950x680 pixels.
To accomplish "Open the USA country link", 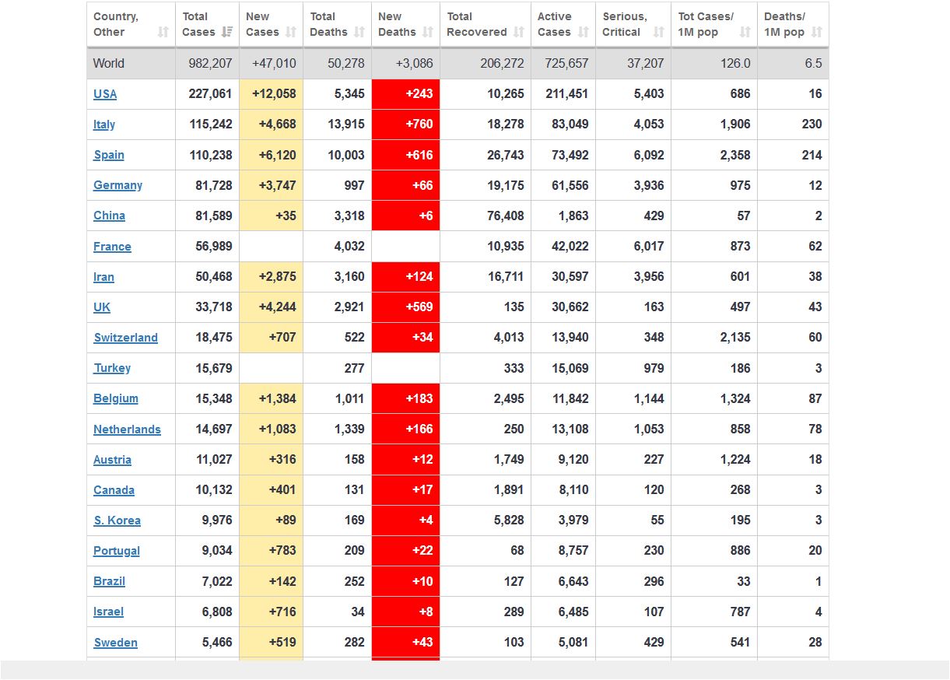I will point(105,94).
